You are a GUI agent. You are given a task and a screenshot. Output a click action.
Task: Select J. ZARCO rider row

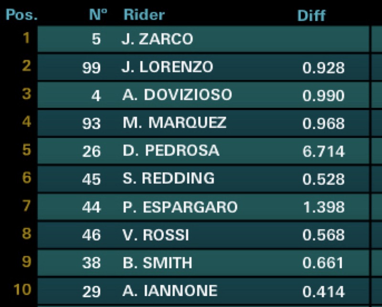click(x=157, y=39)
